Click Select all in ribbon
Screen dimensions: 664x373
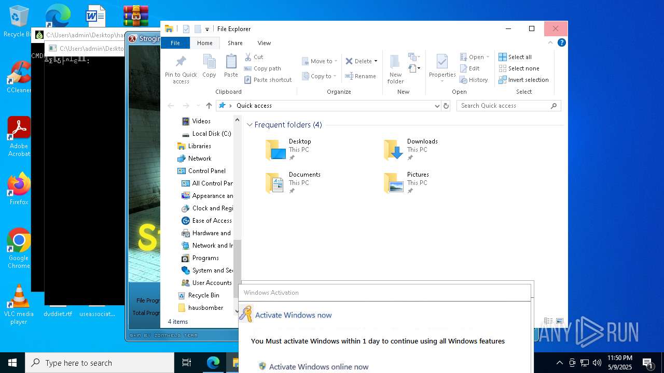pyautogui.click(x=515, y=57)
